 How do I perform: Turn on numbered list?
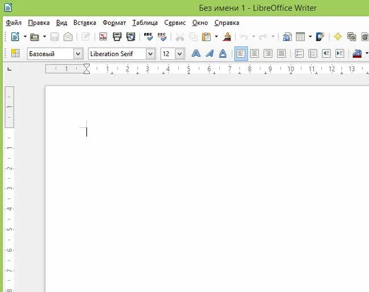[299, 54]
